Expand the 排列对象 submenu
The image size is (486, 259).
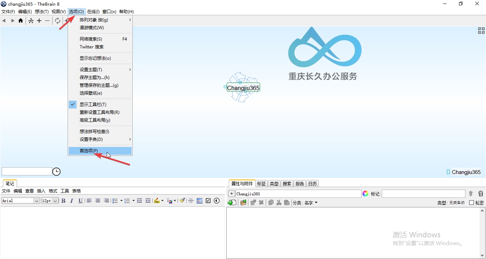tap(100, 20)
